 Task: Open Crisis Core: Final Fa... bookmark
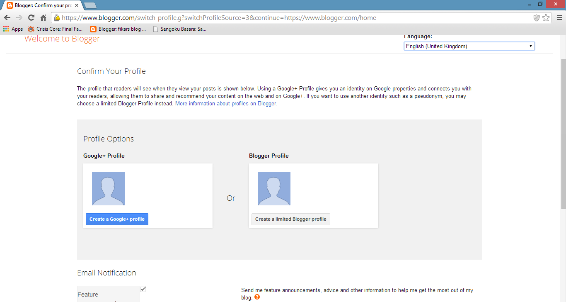click(55, 29)
